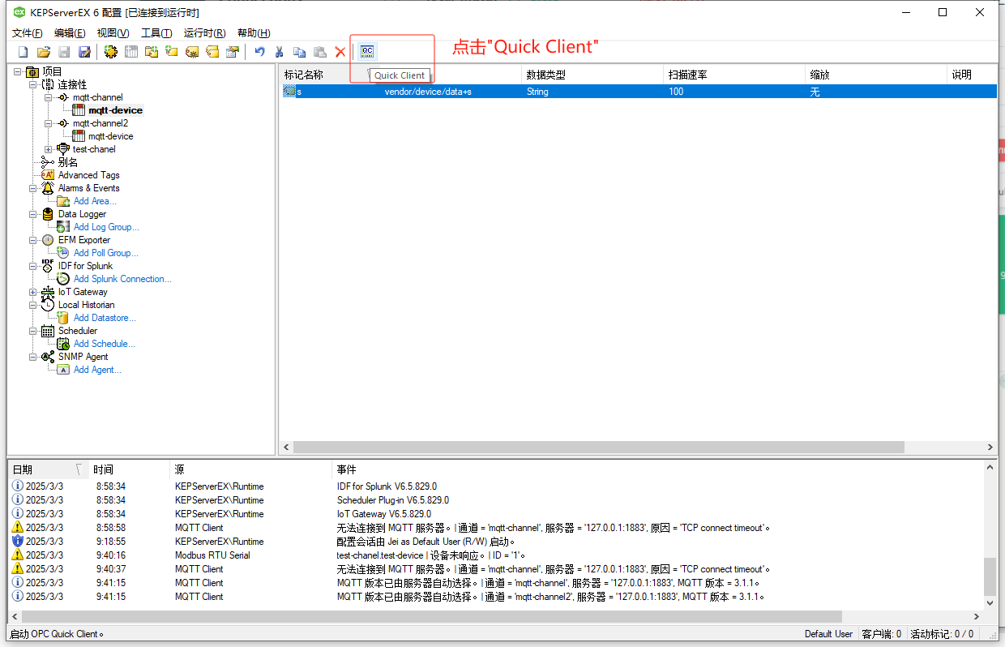Click the event log vertical scrollbar thumb
The height and width of the screenshot is (647, 1005).
pos(990,576)
